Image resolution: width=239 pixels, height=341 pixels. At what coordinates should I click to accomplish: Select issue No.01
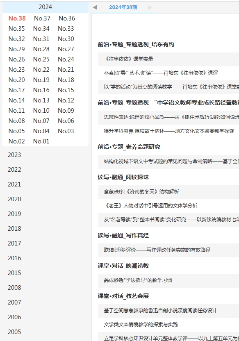(41, 141)
